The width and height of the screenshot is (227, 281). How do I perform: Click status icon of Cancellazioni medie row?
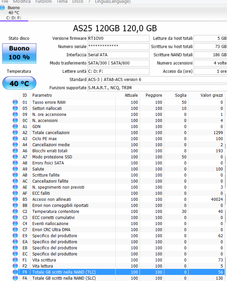(x=15, y=145)
